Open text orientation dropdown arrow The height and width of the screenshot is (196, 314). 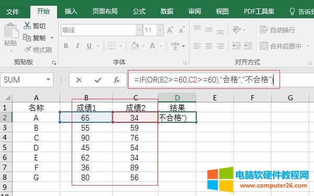244,30
